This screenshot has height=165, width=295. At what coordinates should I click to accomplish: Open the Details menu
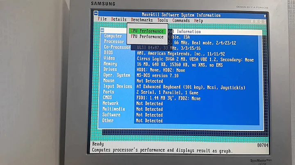(119, 19)
